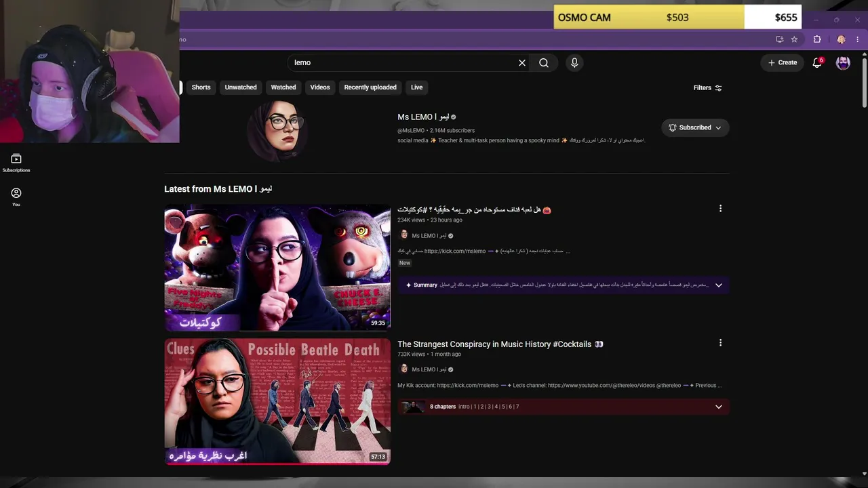
Task: Open the Subscribed notification dropdown
Action: tap(695, 127)
